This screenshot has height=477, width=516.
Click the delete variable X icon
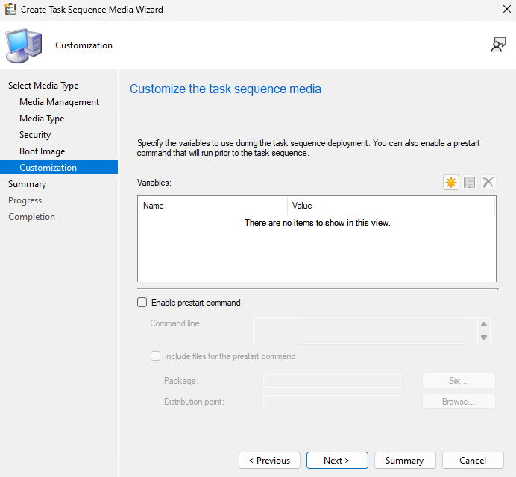(488, 183)
